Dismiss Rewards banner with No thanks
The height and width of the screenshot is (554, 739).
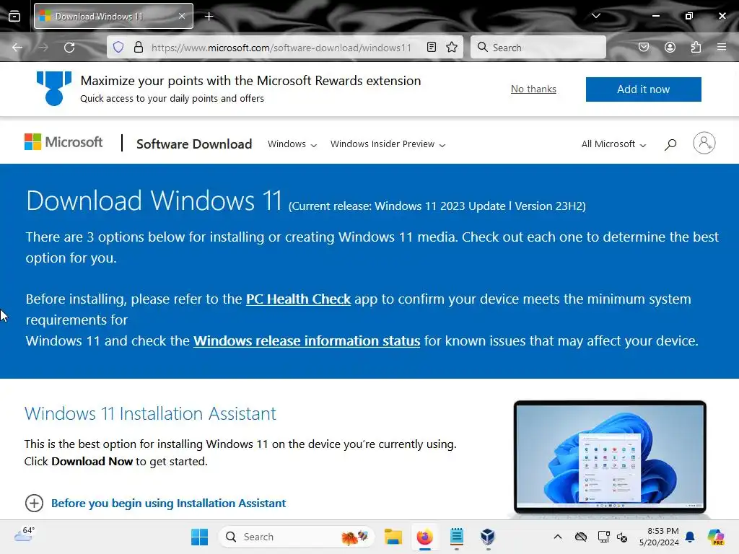click(x=533, y=89)
